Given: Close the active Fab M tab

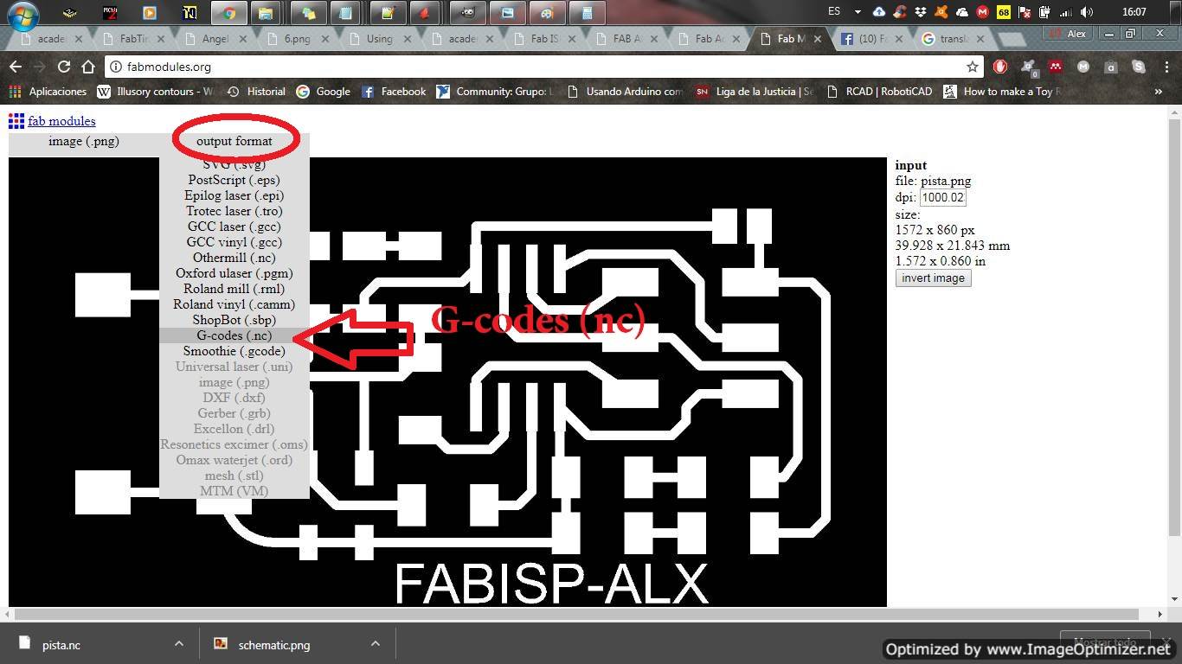Looking at the screenshot, I should click(x=817, y=39).
